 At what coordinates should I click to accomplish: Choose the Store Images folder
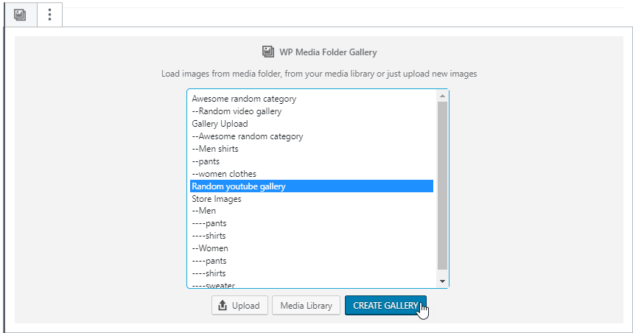coord(216,199)
